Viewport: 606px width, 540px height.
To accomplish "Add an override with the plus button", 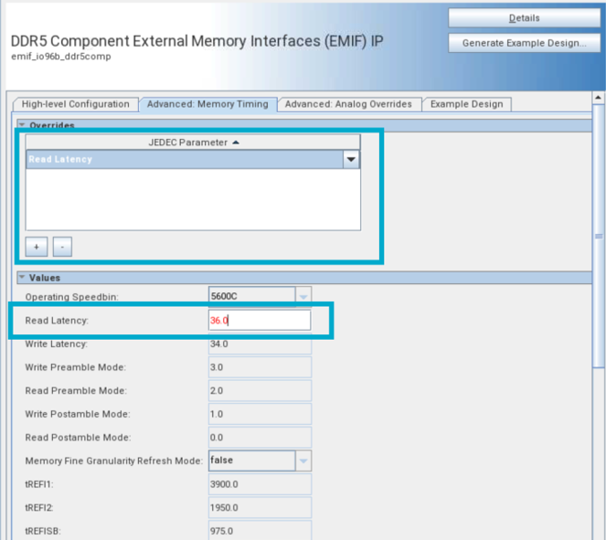I will coord(37,247).
